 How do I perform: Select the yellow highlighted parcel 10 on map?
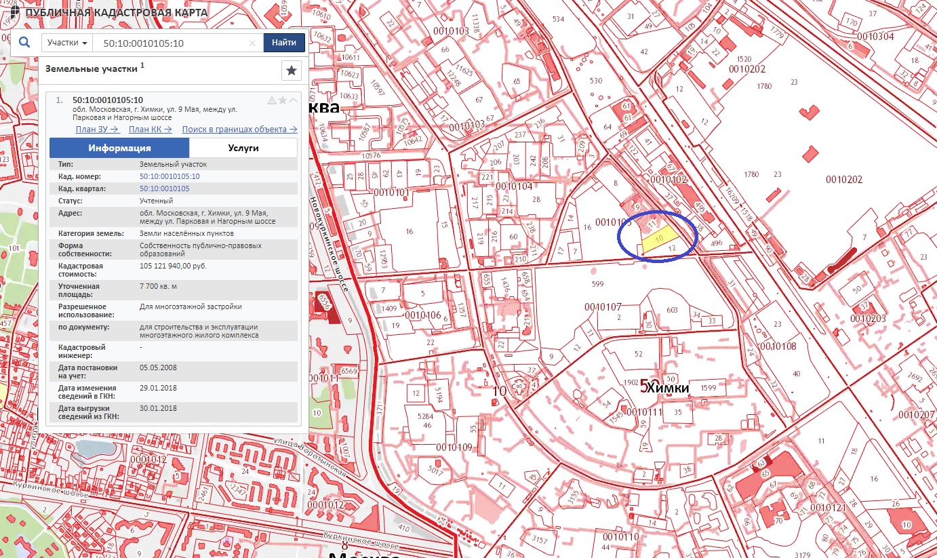pyautogui.click(x=658, y=239)
